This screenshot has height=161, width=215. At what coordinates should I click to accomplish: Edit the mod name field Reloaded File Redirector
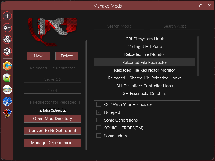(x=52, y=68)
